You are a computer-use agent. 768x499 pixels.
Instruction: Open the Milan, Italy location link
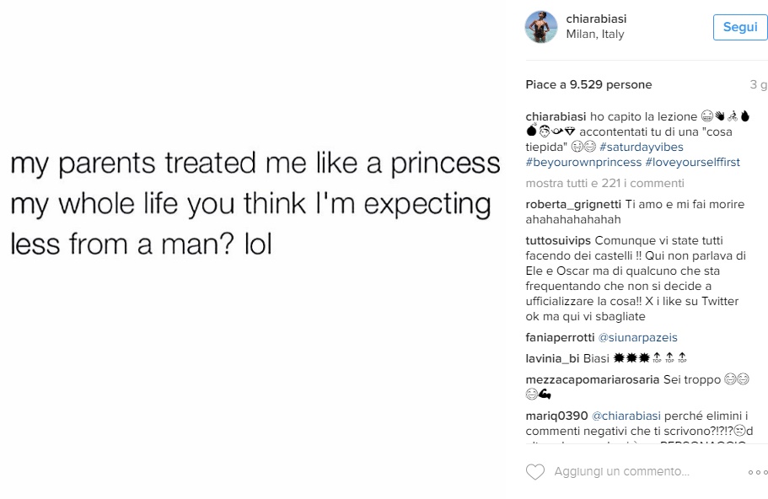(595, 35)
